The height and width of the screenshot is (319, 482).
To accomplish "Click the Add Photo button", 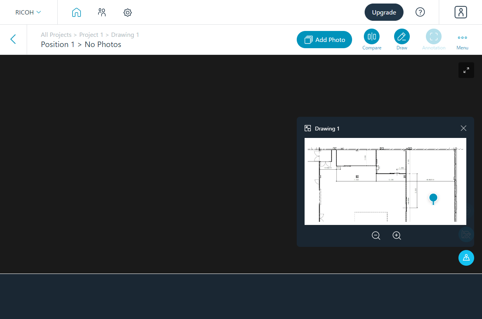I will tap(324, 40).
